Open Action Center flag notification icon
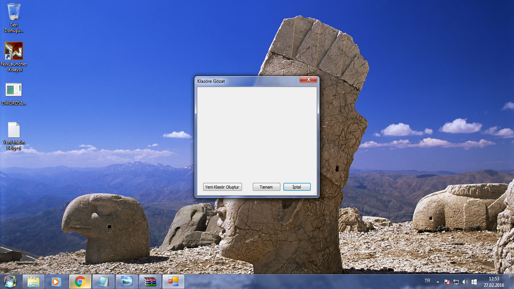 tap(447, 281)
